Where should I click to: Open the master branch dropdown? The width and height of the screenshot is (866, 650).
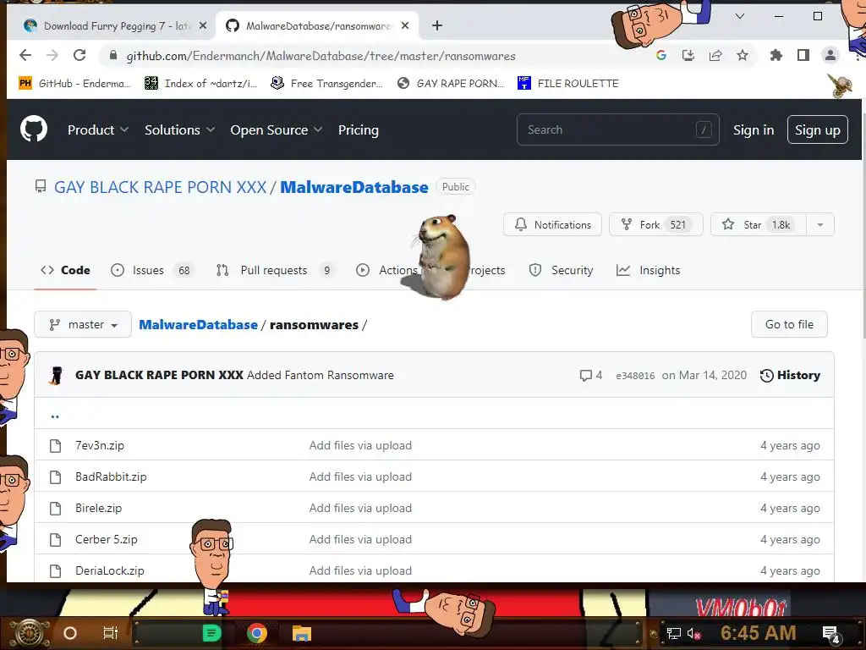point(83,324)
